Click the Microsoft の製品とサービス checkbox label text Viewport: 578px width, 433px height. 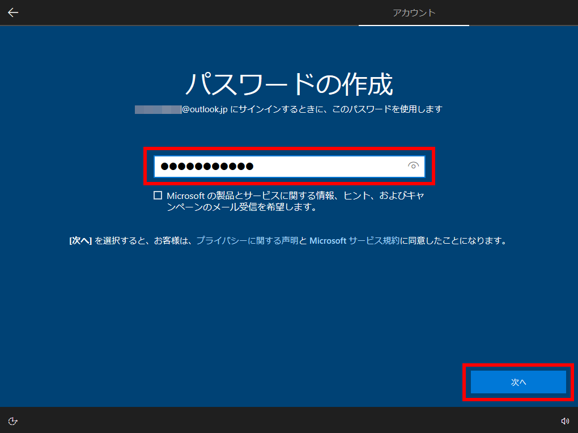click(x=296, y=201)
